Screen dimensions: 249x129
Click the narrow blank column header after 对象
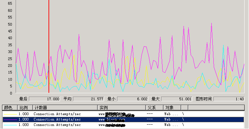[x=185, y=108]
